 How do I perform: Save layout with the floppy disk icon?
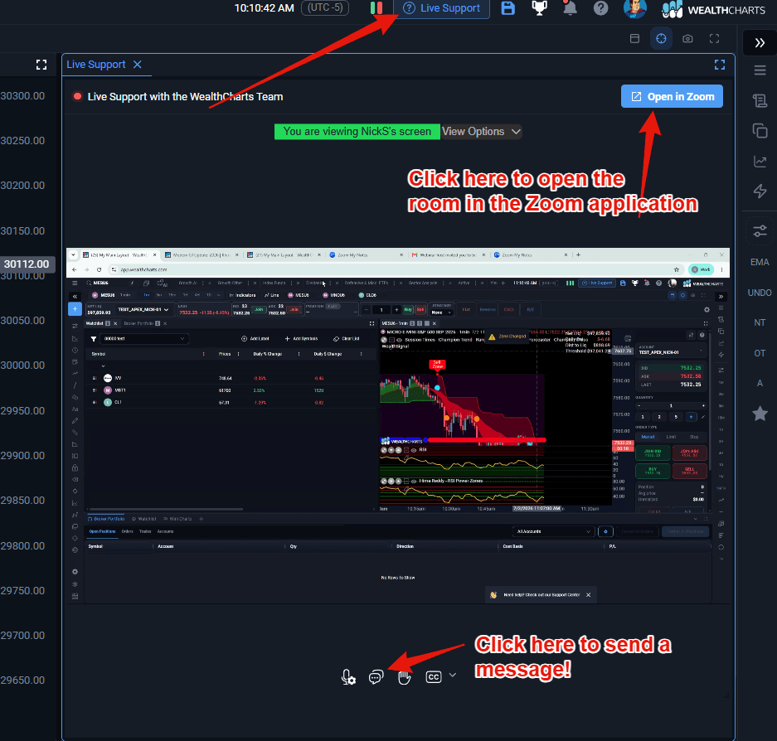[x=508, y=8]
